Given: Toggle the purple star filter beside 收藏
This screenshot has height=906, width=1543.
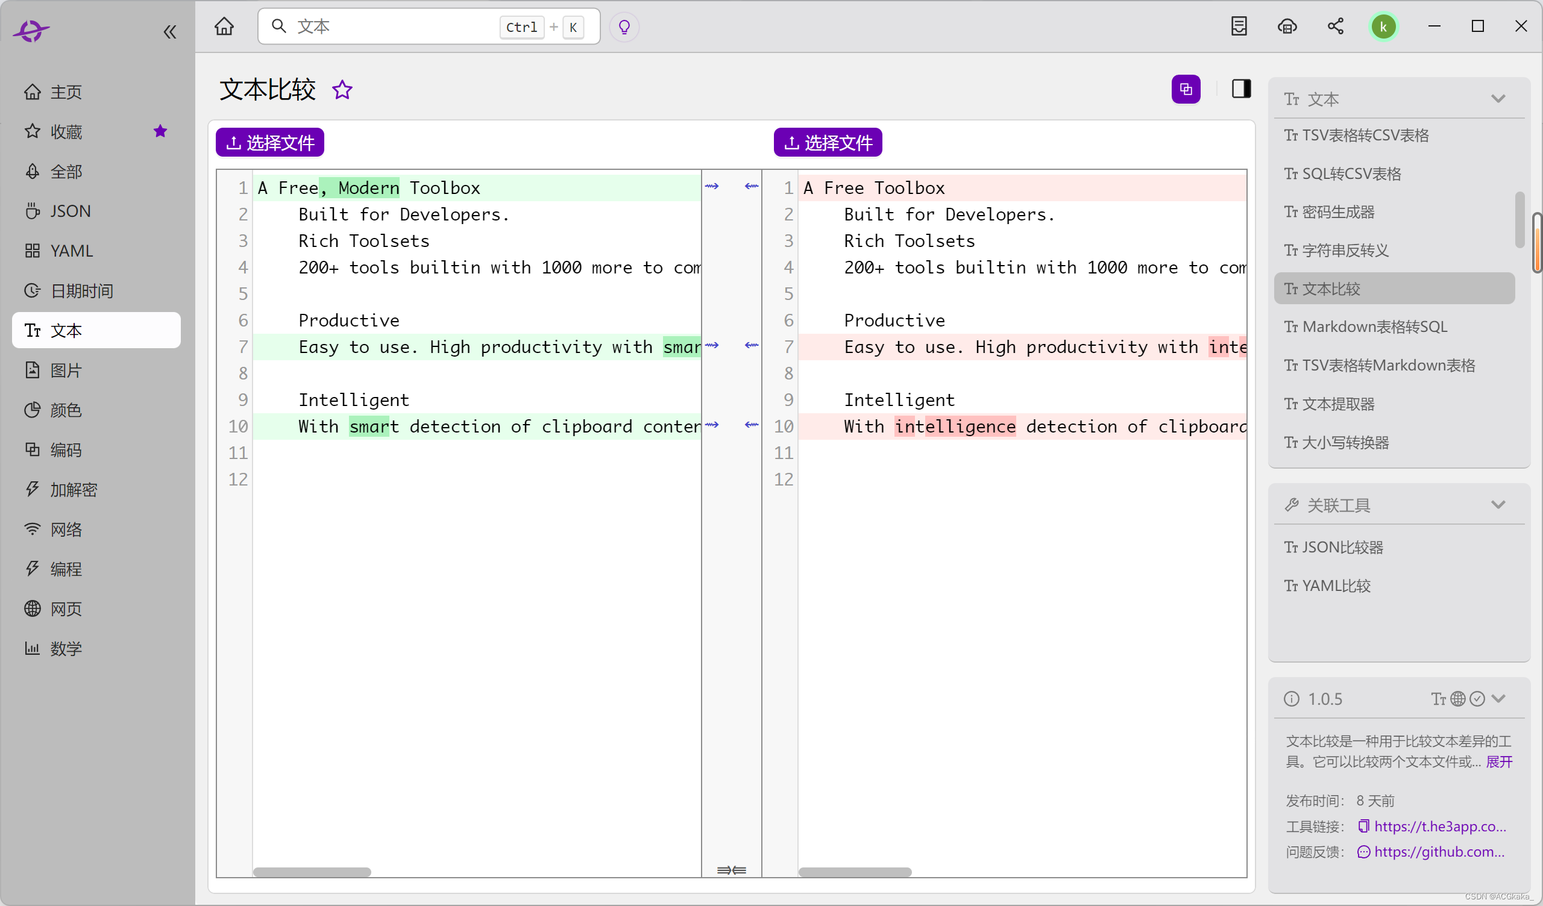Looking at the screenshot, I should tap(160, 131).
